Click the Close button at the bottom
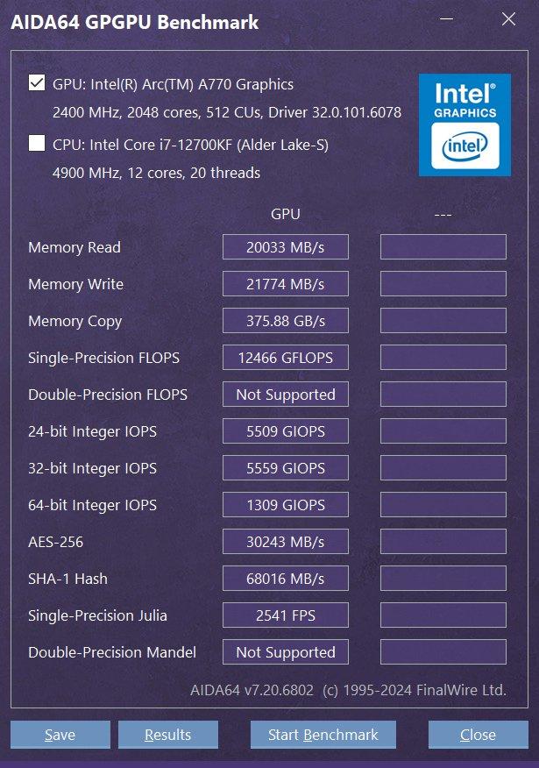This screenshot has width=539, height=768. pos(479,735)
